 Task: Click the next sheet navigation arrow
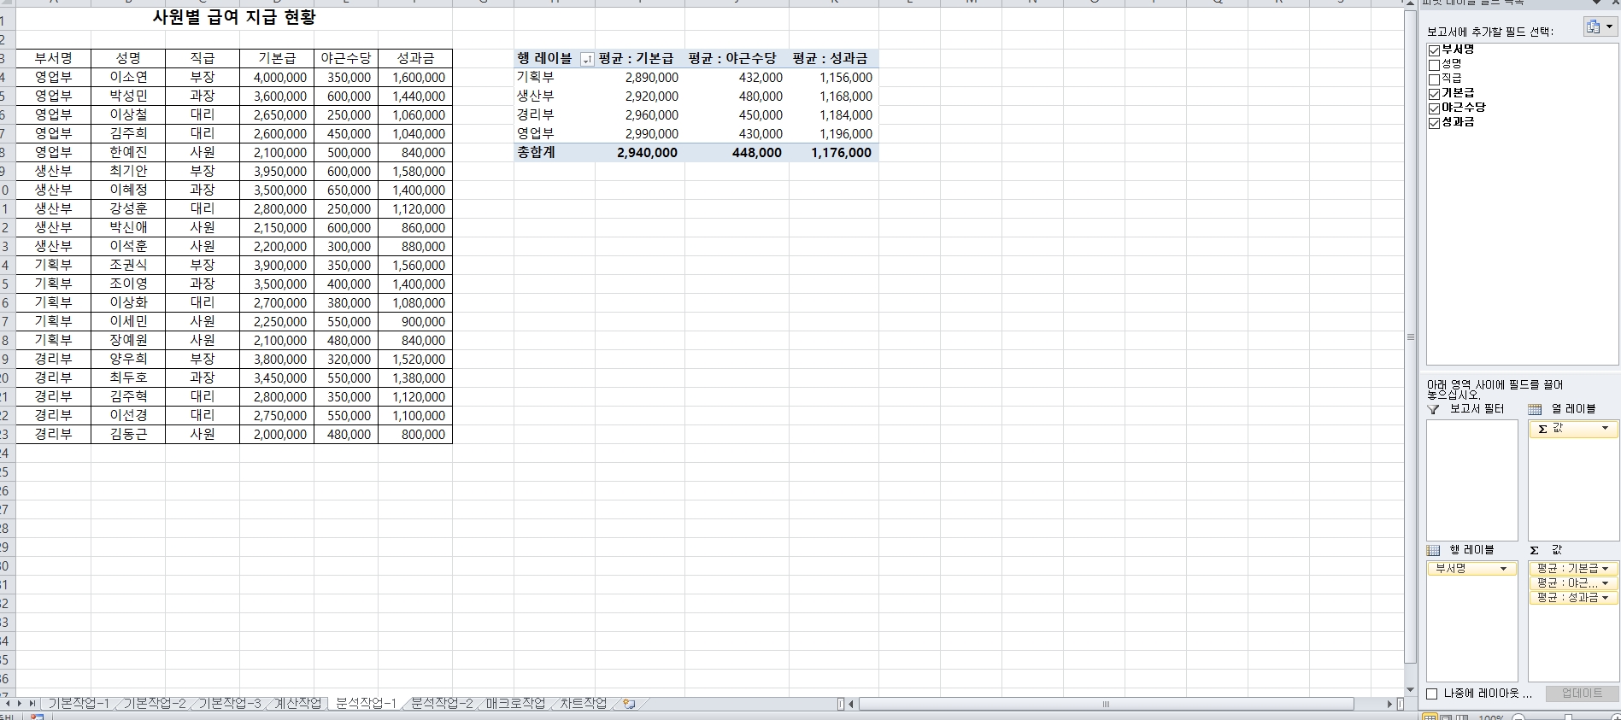pyautogui.click(x=20, y=704)
